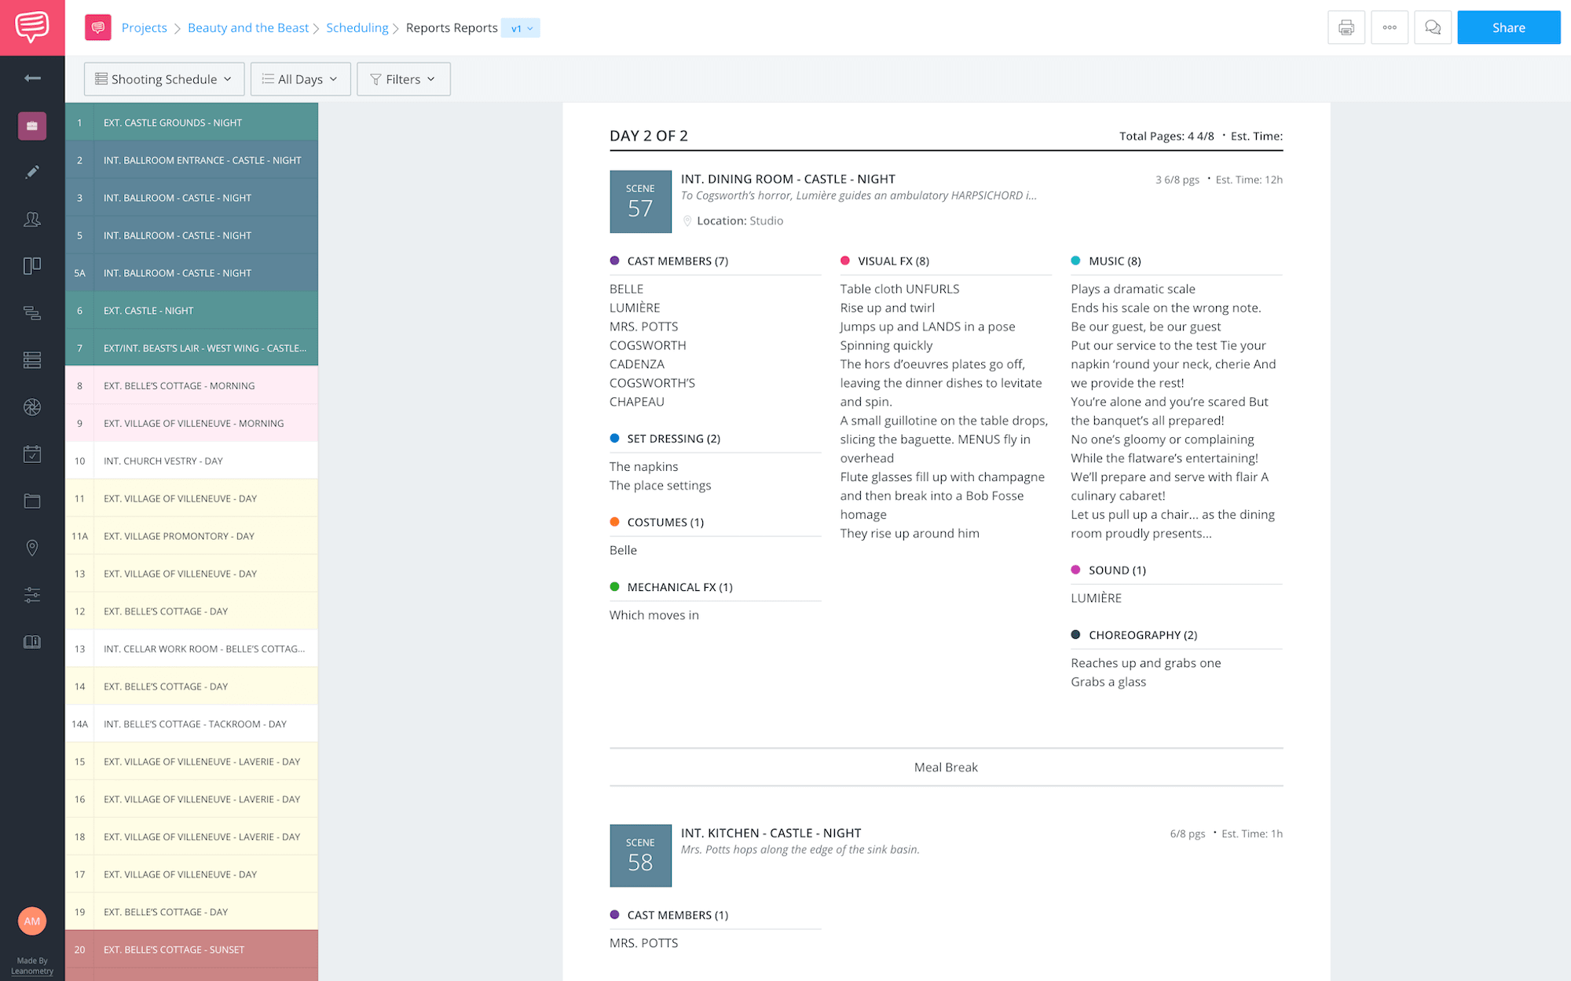This screenshot has height=981, width=1571.
Task: Open the comments chat icon
Action: point(1432,27)
